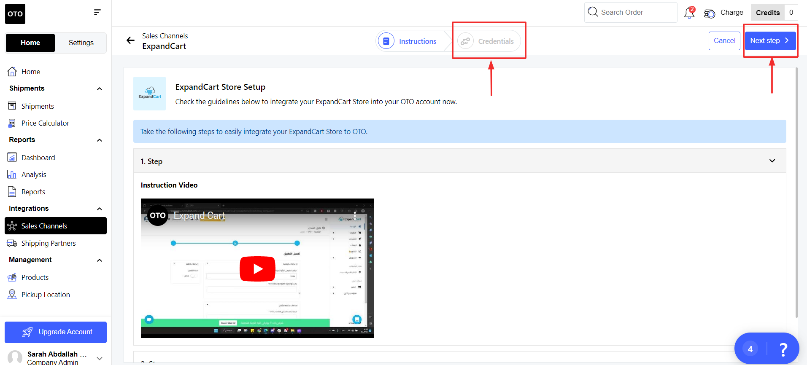Go back with the left arrow
The width and height of the screenshot is (807, 365).
point(130,40)
